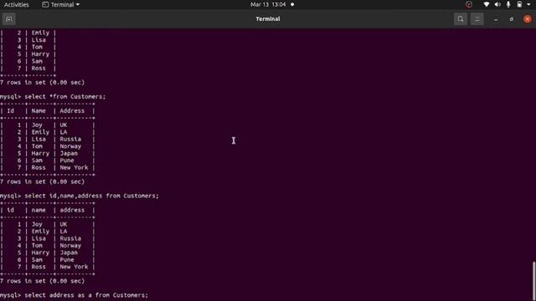Click the 'select *from Customers;' command line
The width and height of the screenshot is (536, 301).
click(x=65, y=97)
